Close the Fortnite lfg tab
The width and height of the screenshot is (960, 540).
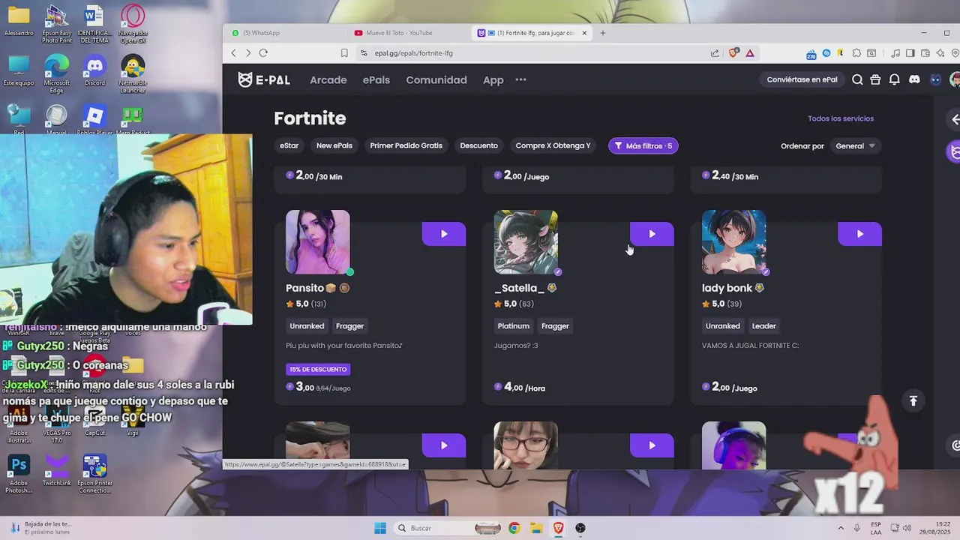[584, 33]
